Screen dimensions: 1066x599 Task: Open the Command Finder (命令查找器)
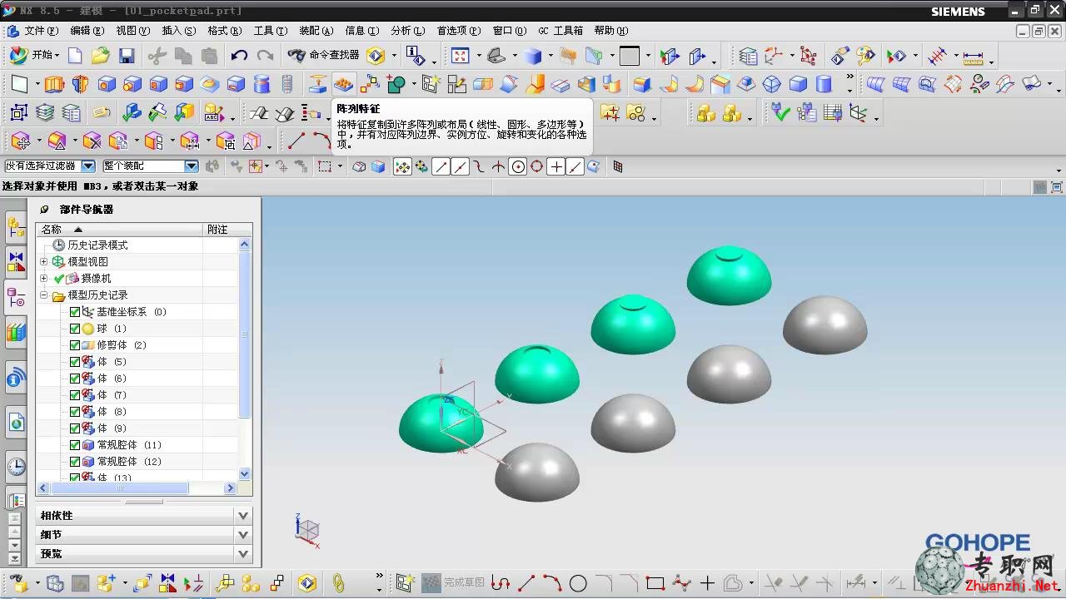coord(324,55)
